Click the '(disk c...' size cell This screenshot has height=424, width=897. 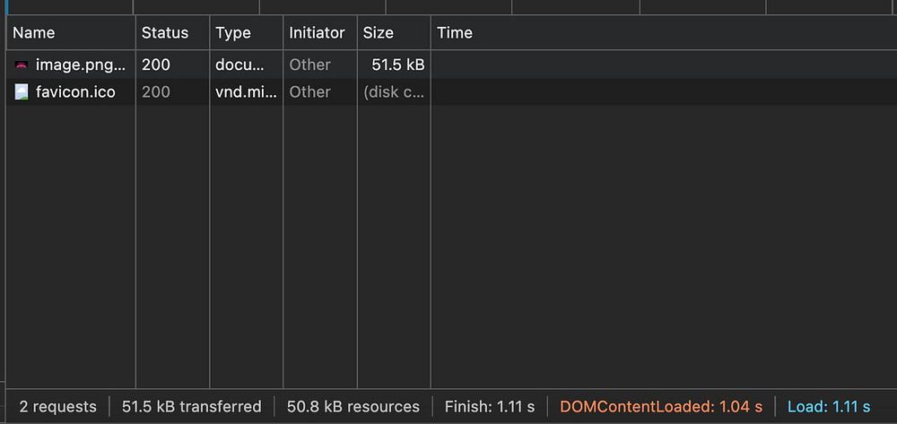pyautogui.click(x=394, y=91)
